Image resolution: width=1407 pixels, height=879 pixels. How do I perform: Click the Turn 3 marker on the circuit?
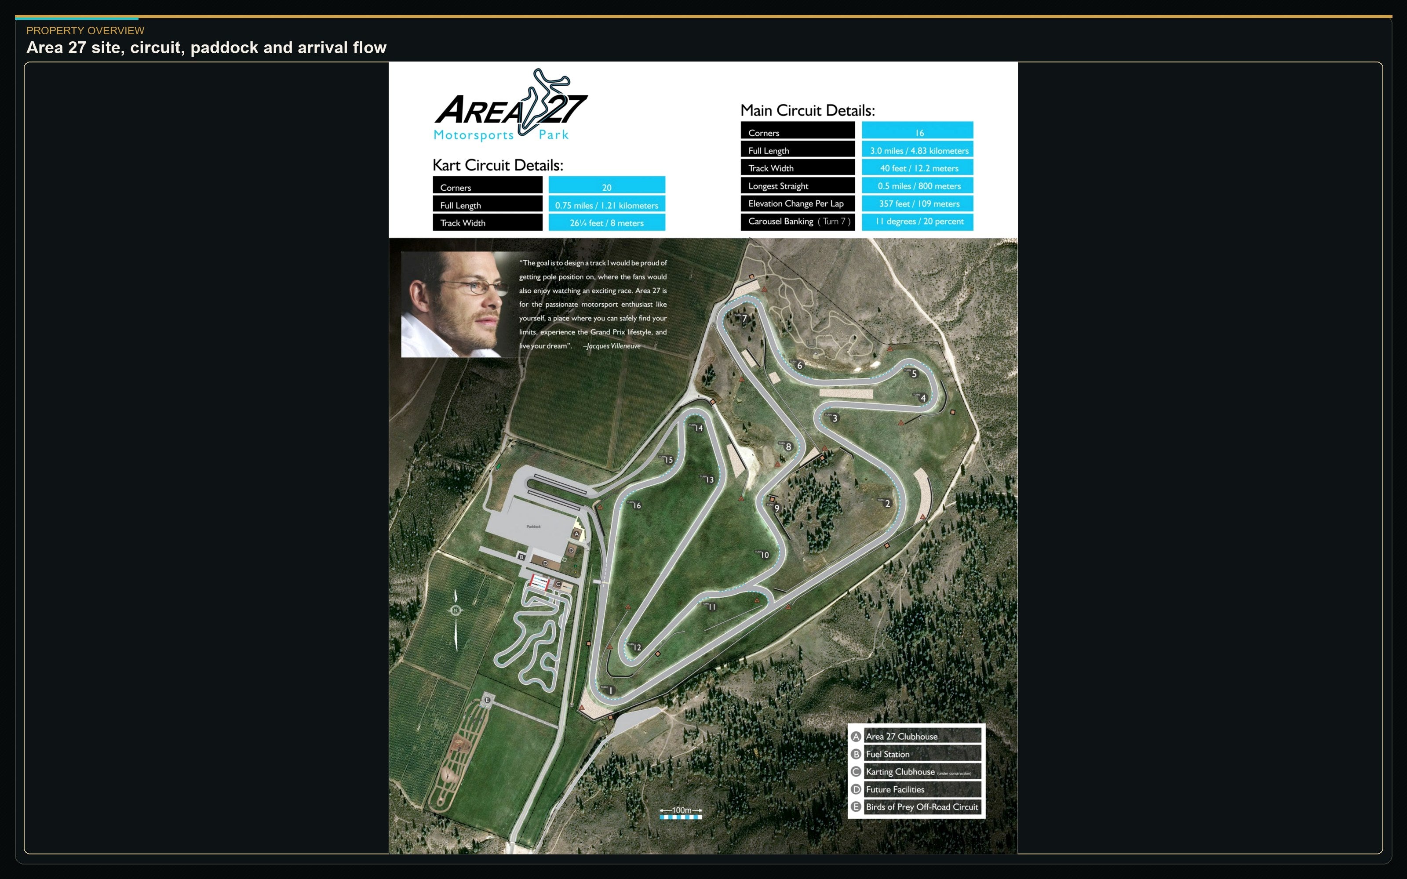click(x=834, y=418)
